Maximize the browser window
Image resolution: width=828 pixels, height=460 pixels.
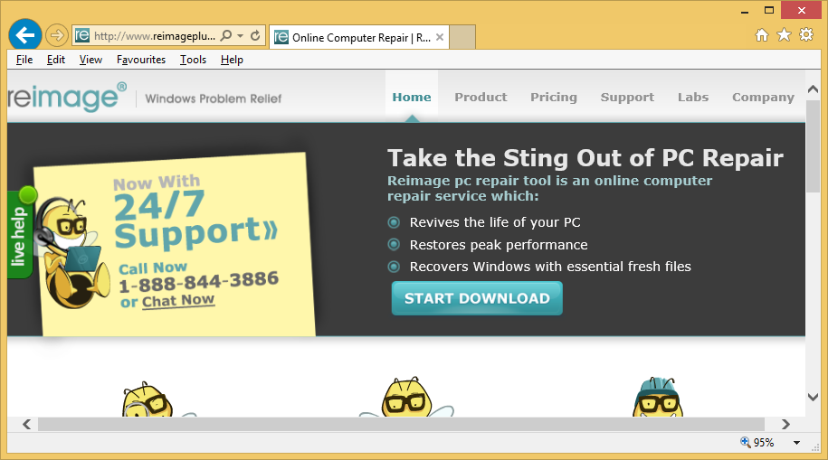[769, 10]
